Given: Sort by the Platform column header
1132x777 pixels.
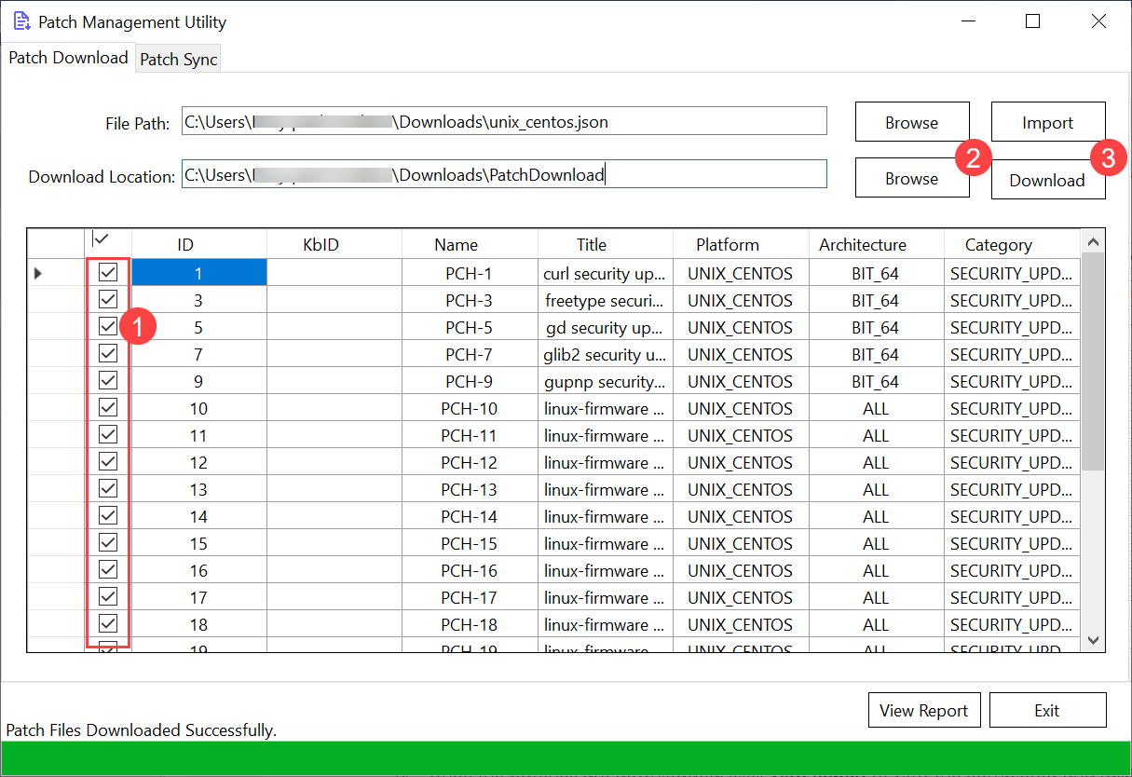Looking at the screenshot, I should [x=727, y=244].
